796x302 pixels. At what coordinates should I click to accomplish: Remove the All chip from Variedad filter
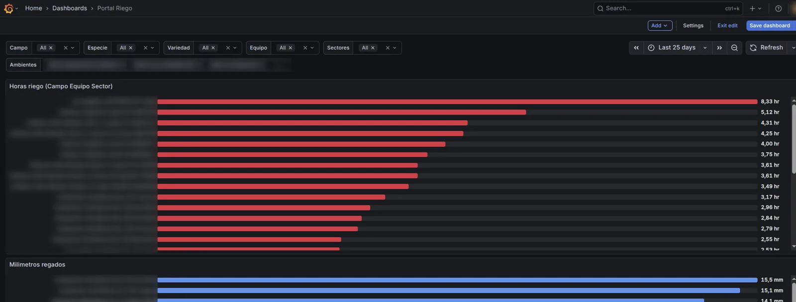[213, 48]
